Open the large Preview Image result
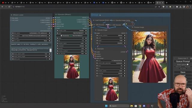The height and width of the screenshot is (108, 192). [149, 57]
